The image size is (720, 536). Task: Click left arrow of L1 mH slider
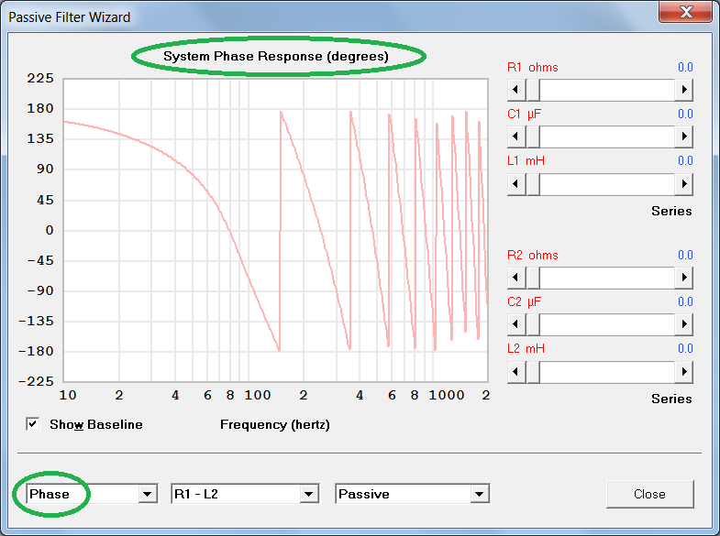[516, 184]
